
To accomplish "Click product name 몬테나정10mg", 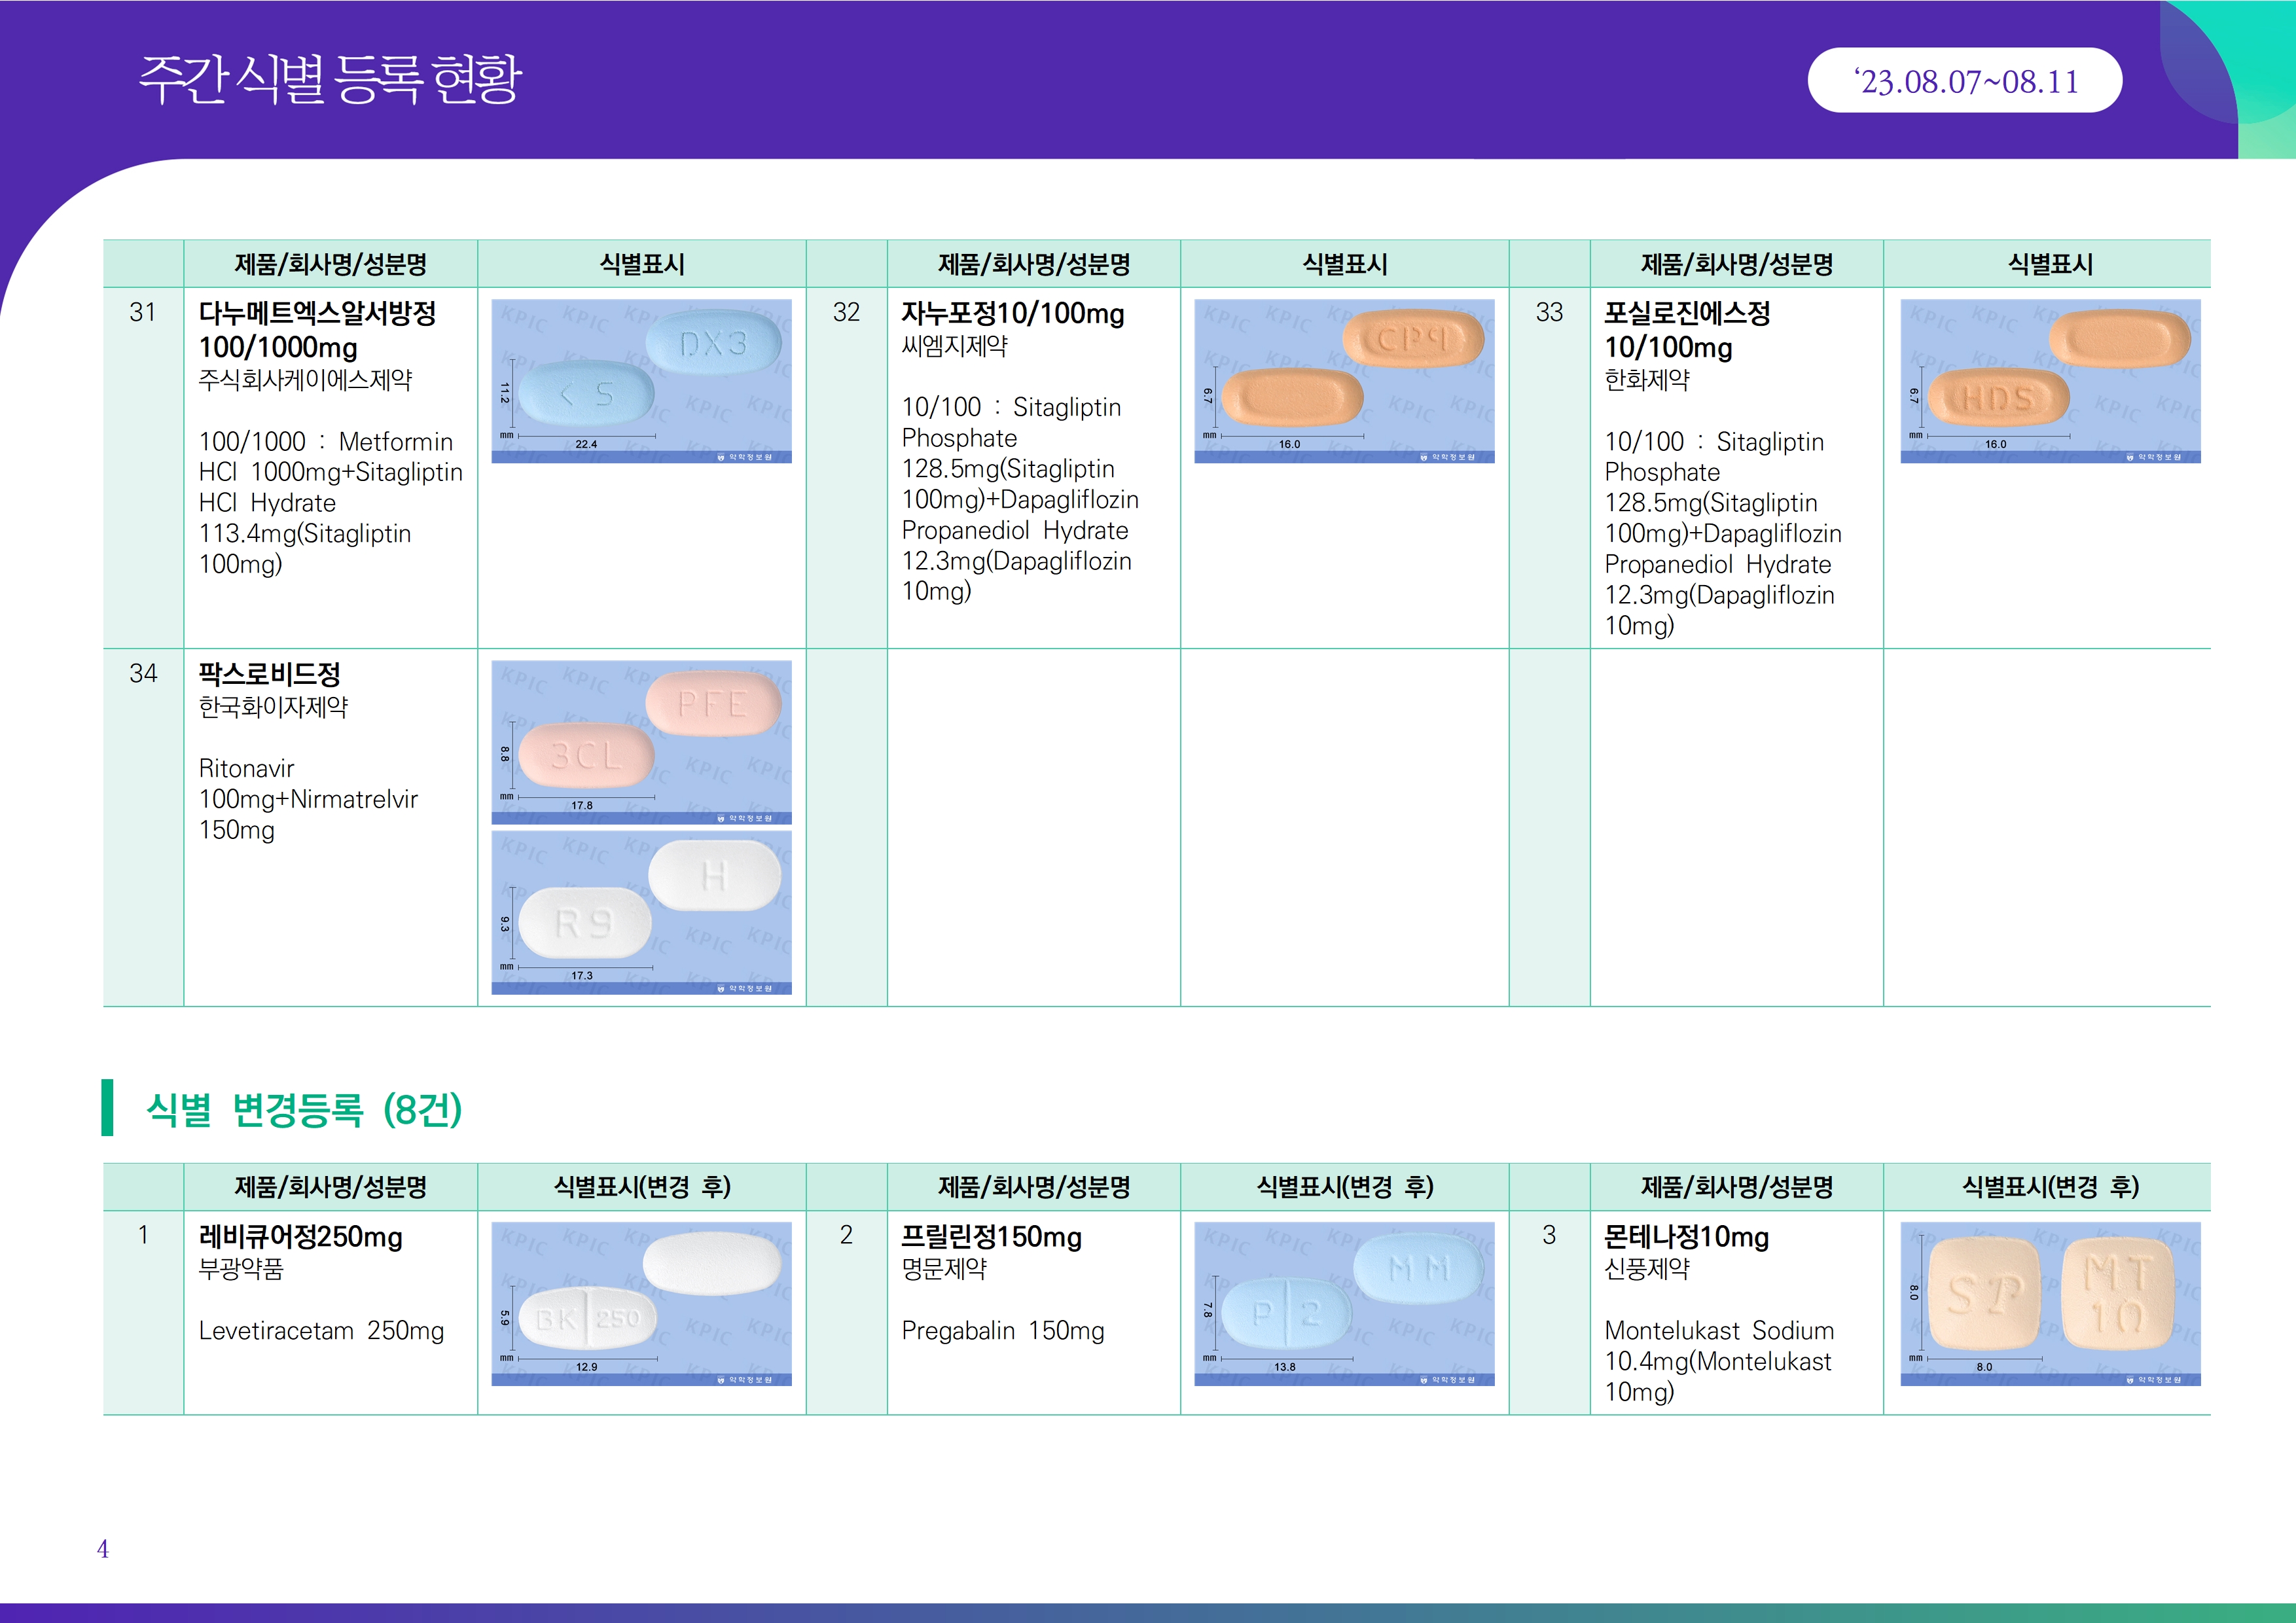I will pos(1686,1237).
